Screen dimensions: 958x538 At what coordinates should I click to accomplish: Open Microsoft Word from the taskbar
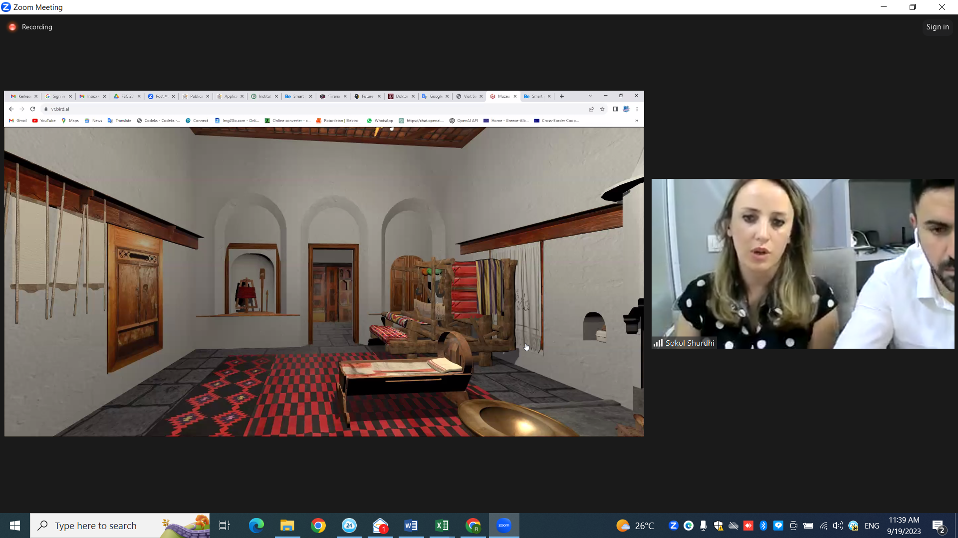click(x=411, y=526)
